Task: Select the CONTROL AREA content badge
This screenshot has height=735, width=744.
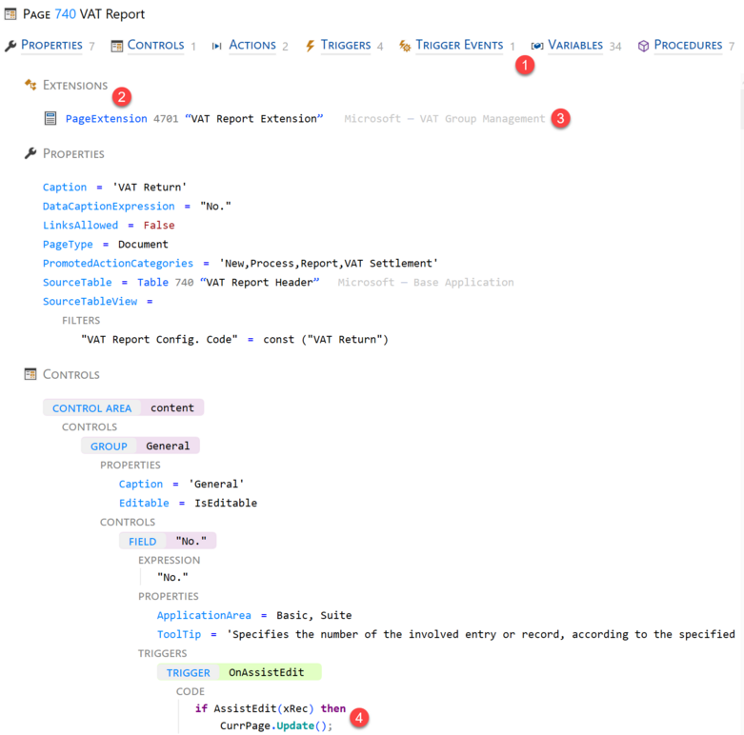Action: pos(124,407)
